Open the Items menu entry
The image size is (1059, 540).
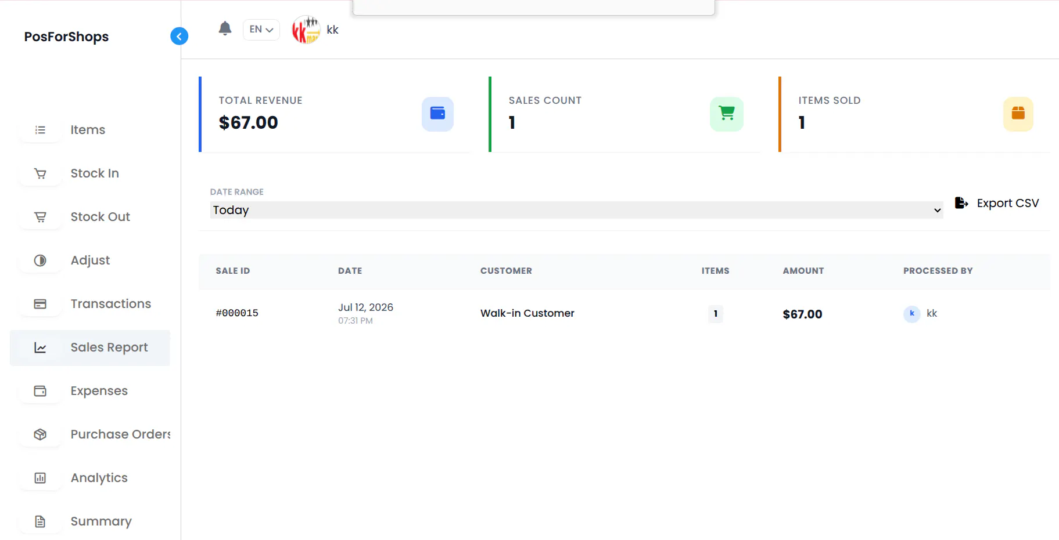coord(88,130)
